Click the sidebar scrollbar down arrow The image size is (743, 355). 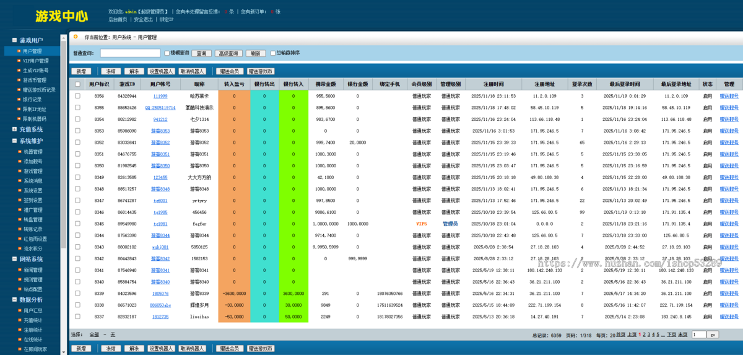(x=64, y=351)
